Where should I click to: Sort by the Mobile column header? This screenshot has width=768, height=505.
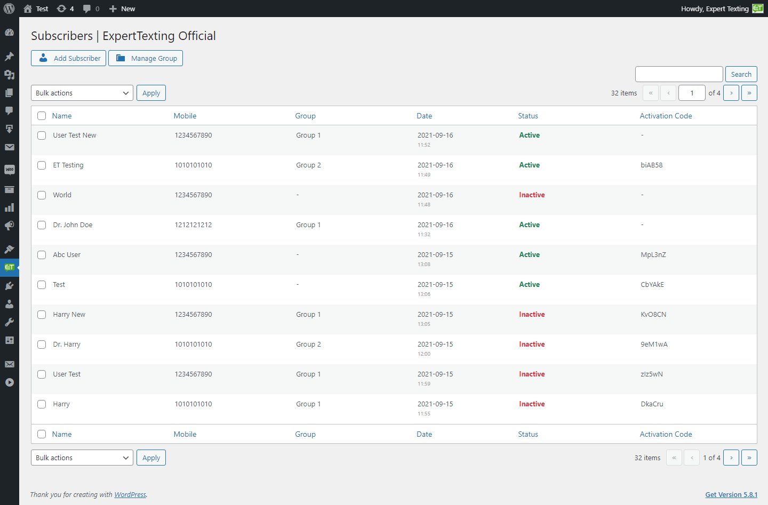coord(185,116)
